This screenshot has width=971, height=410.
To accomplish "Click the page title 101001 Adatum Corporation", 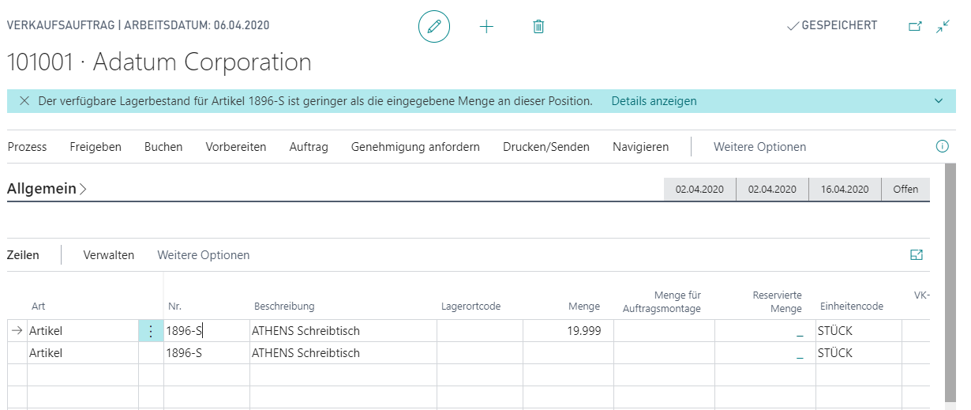I will tap(159, 62).
